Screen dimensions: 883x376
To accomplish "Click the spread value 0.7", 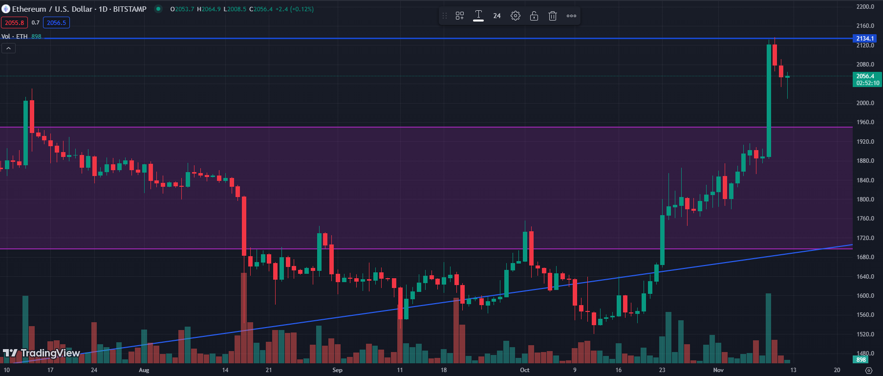I will (36, 22).
